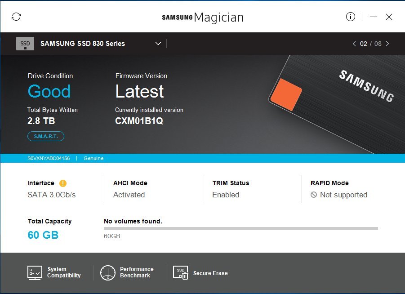Click the Samsung Magician title logo
The width and height of the screenshot is (405, 294).
point(203,18)
